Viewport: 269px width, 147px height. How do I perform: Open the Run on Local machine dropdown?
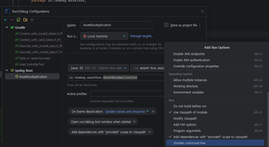(104, 36)
